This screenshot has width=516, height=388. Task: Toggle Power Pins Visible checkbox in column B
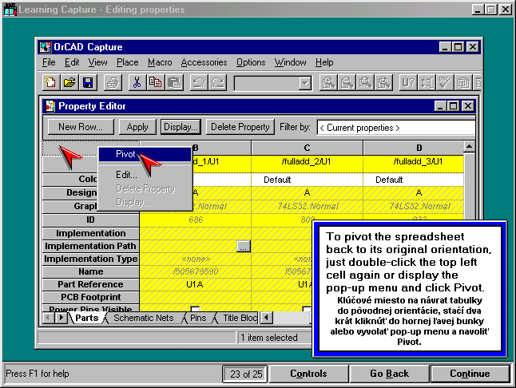(195, 310)
